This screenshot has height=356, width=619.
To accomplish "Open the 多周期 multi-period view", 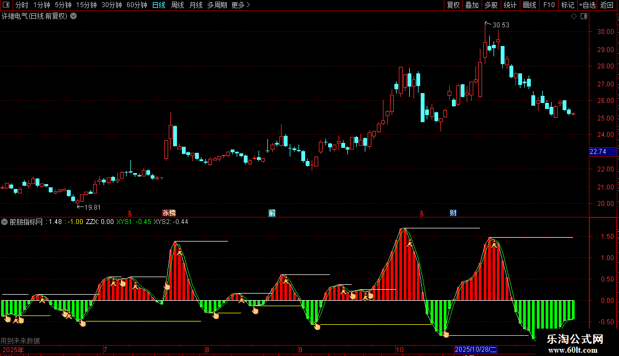I will coord(217,5).
